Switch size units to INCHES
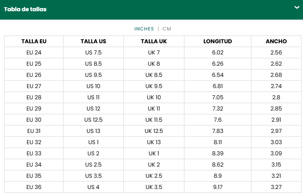The width and height of the screenshot is (303, 195). [x=144, y=29]
